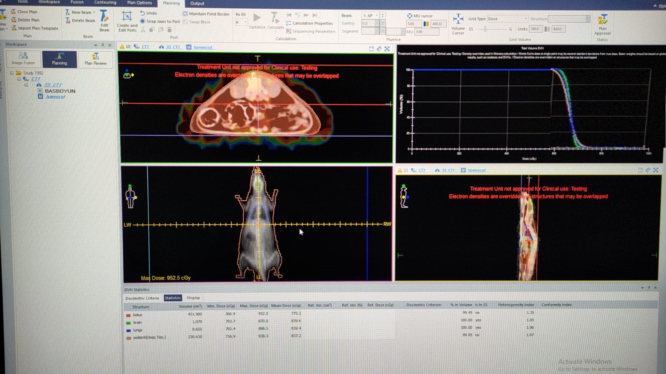
Task: Open Plan Approval status
Action: (x=602, y=20)
